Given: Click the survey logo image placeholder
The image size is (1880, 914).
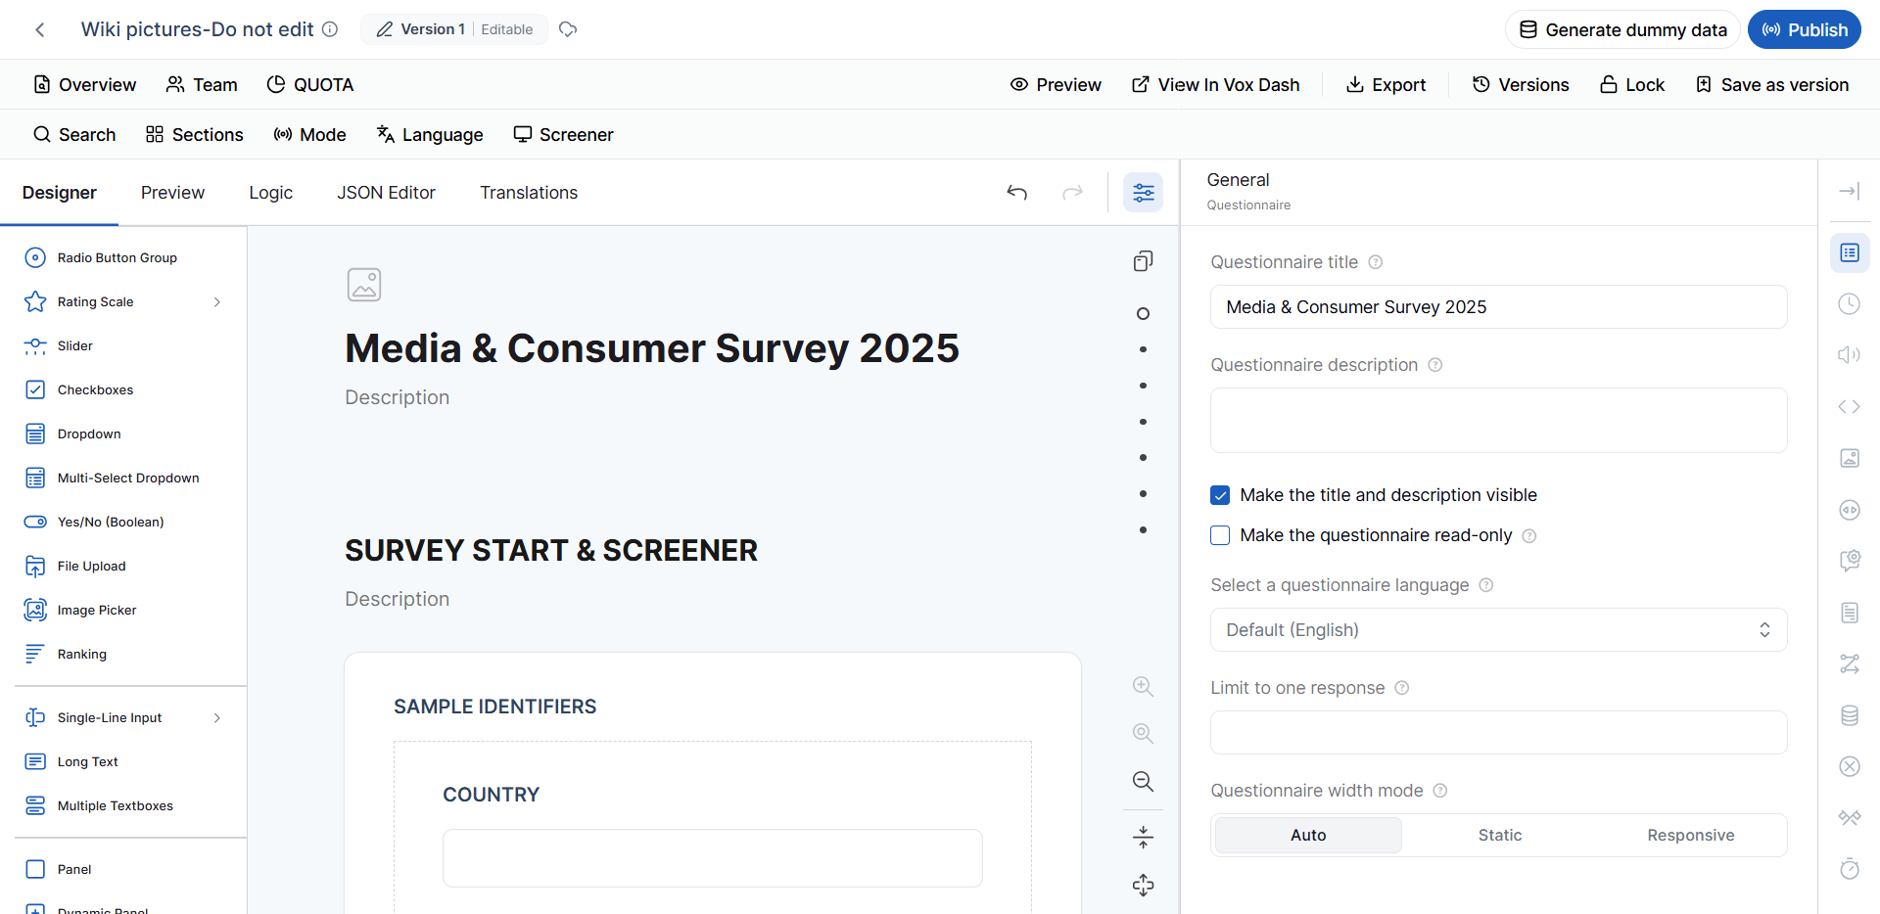Looking at the screenshot, I should click(x=364, y=285).
